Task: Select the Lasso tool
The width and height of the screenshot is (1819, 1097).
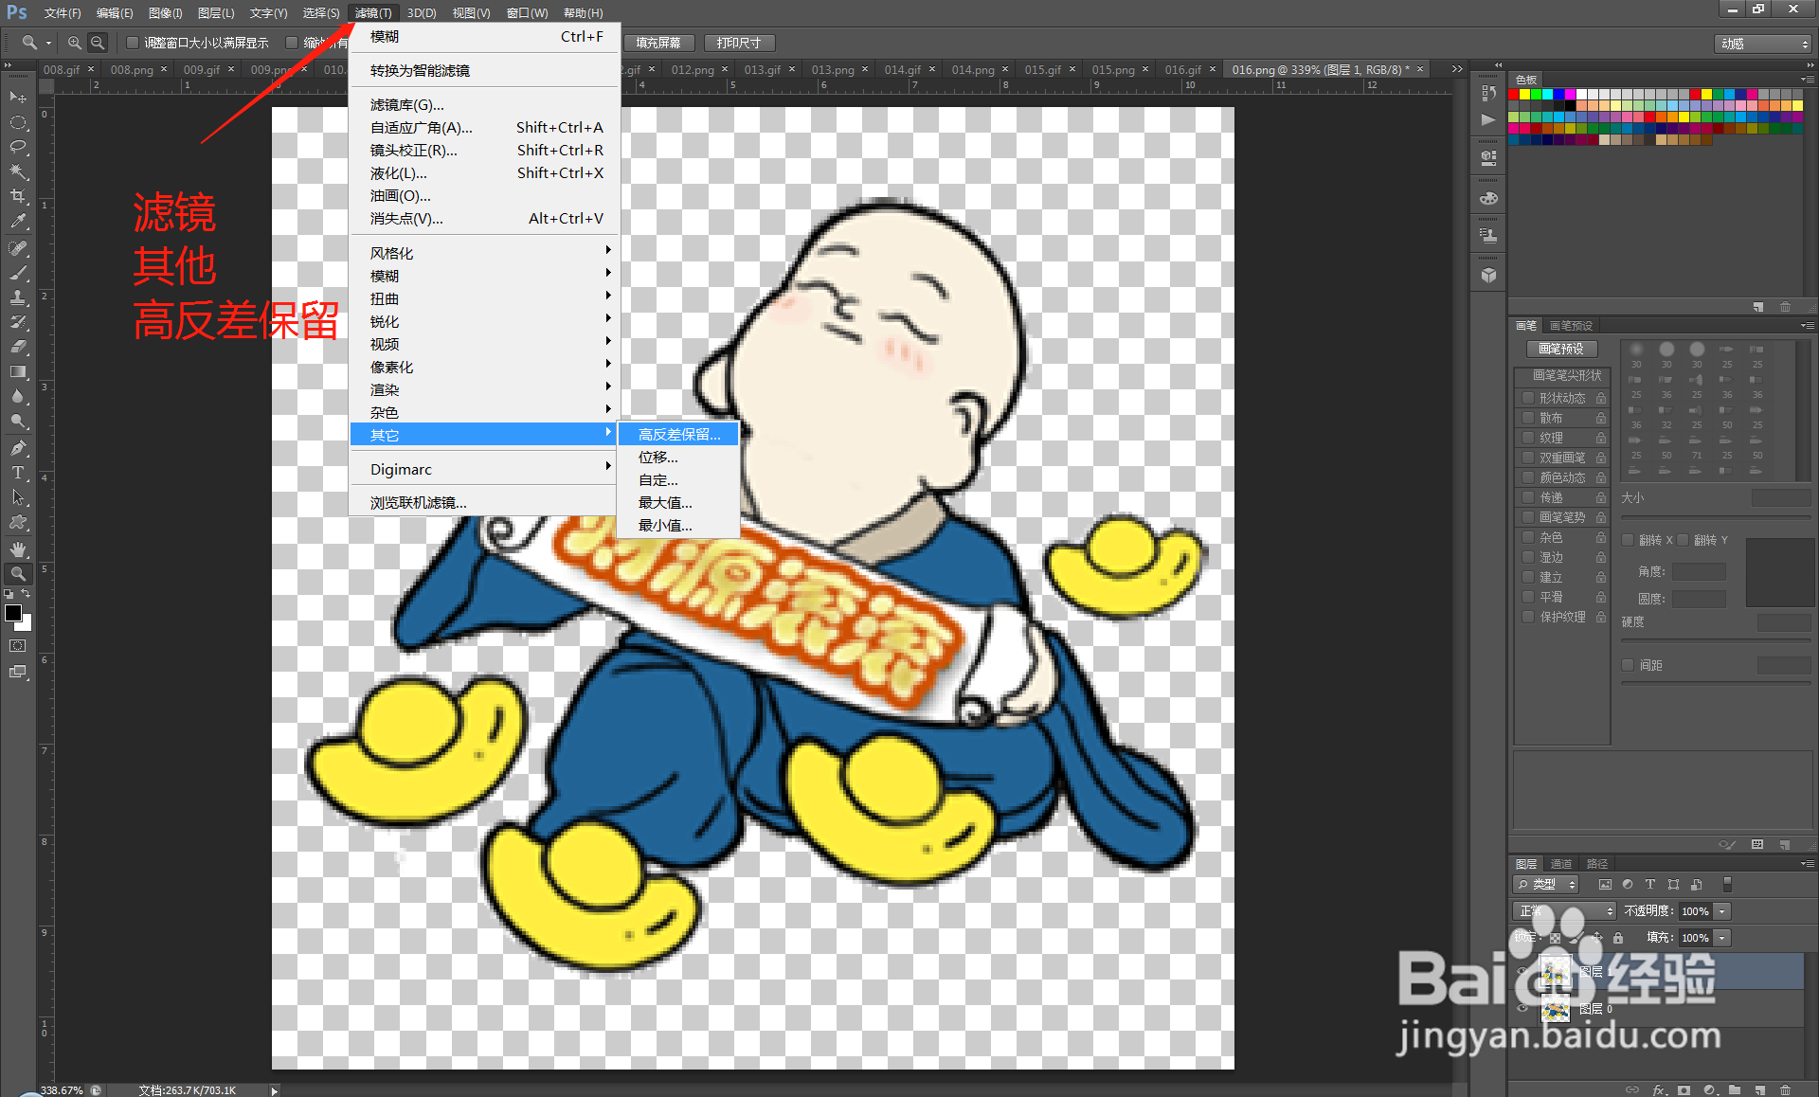Action: [x=17, y=147]
